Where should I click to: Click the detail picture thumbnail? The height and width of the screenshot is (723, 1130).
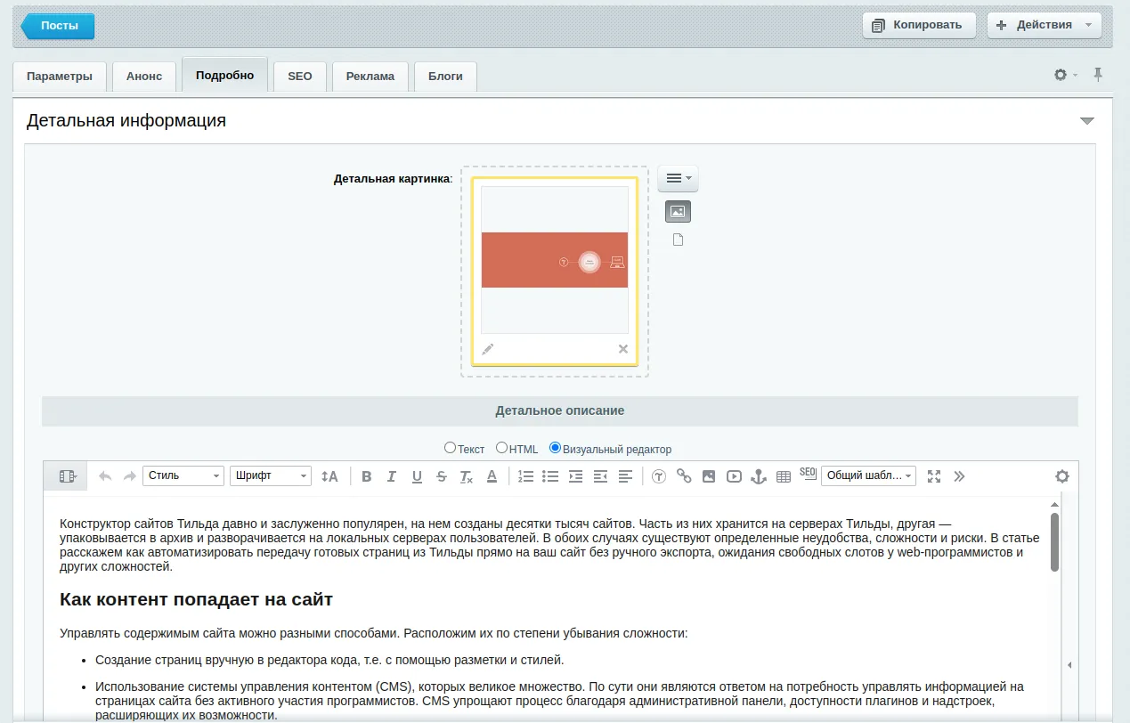click(554, 260)
